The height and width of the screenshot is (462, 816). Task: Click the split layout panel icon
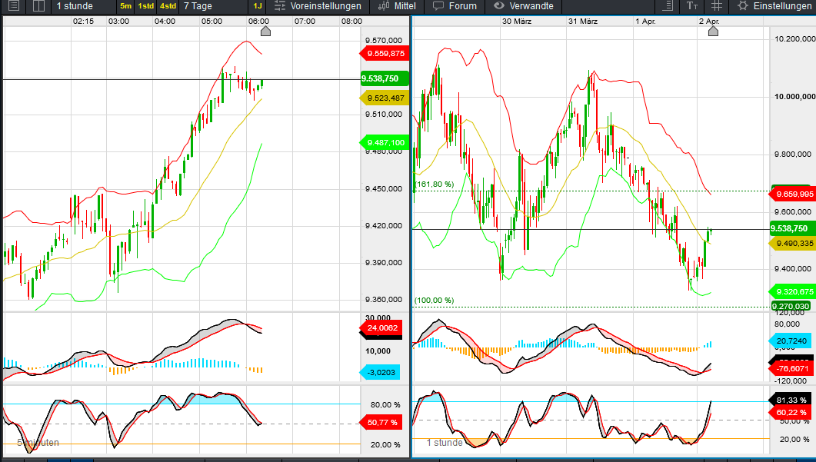pyautogui.click(x=38, y=5)
